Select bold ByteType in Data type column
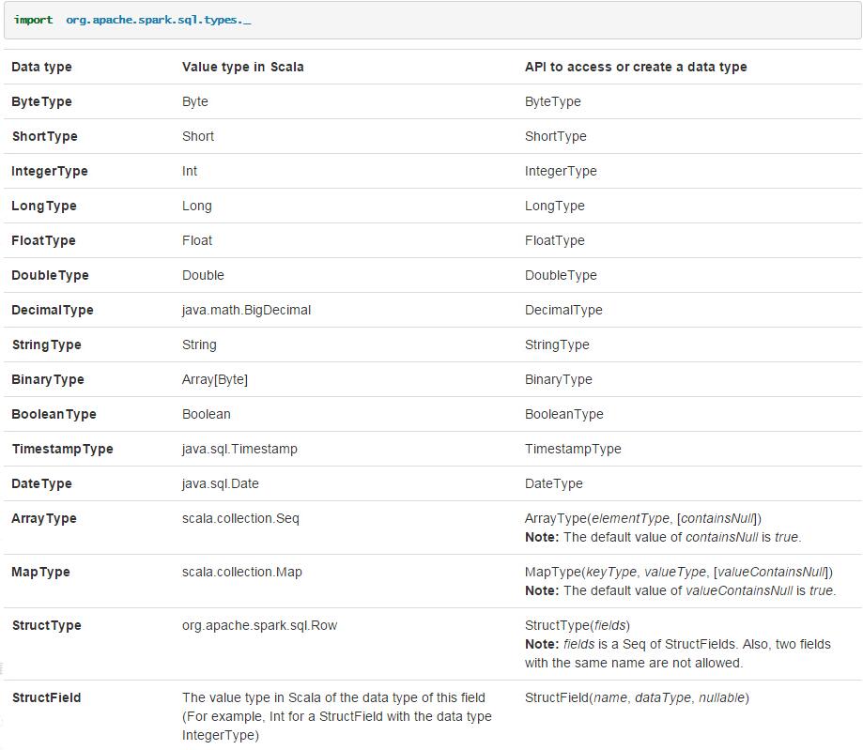This screenshot has height=750, width=863. 41,101
